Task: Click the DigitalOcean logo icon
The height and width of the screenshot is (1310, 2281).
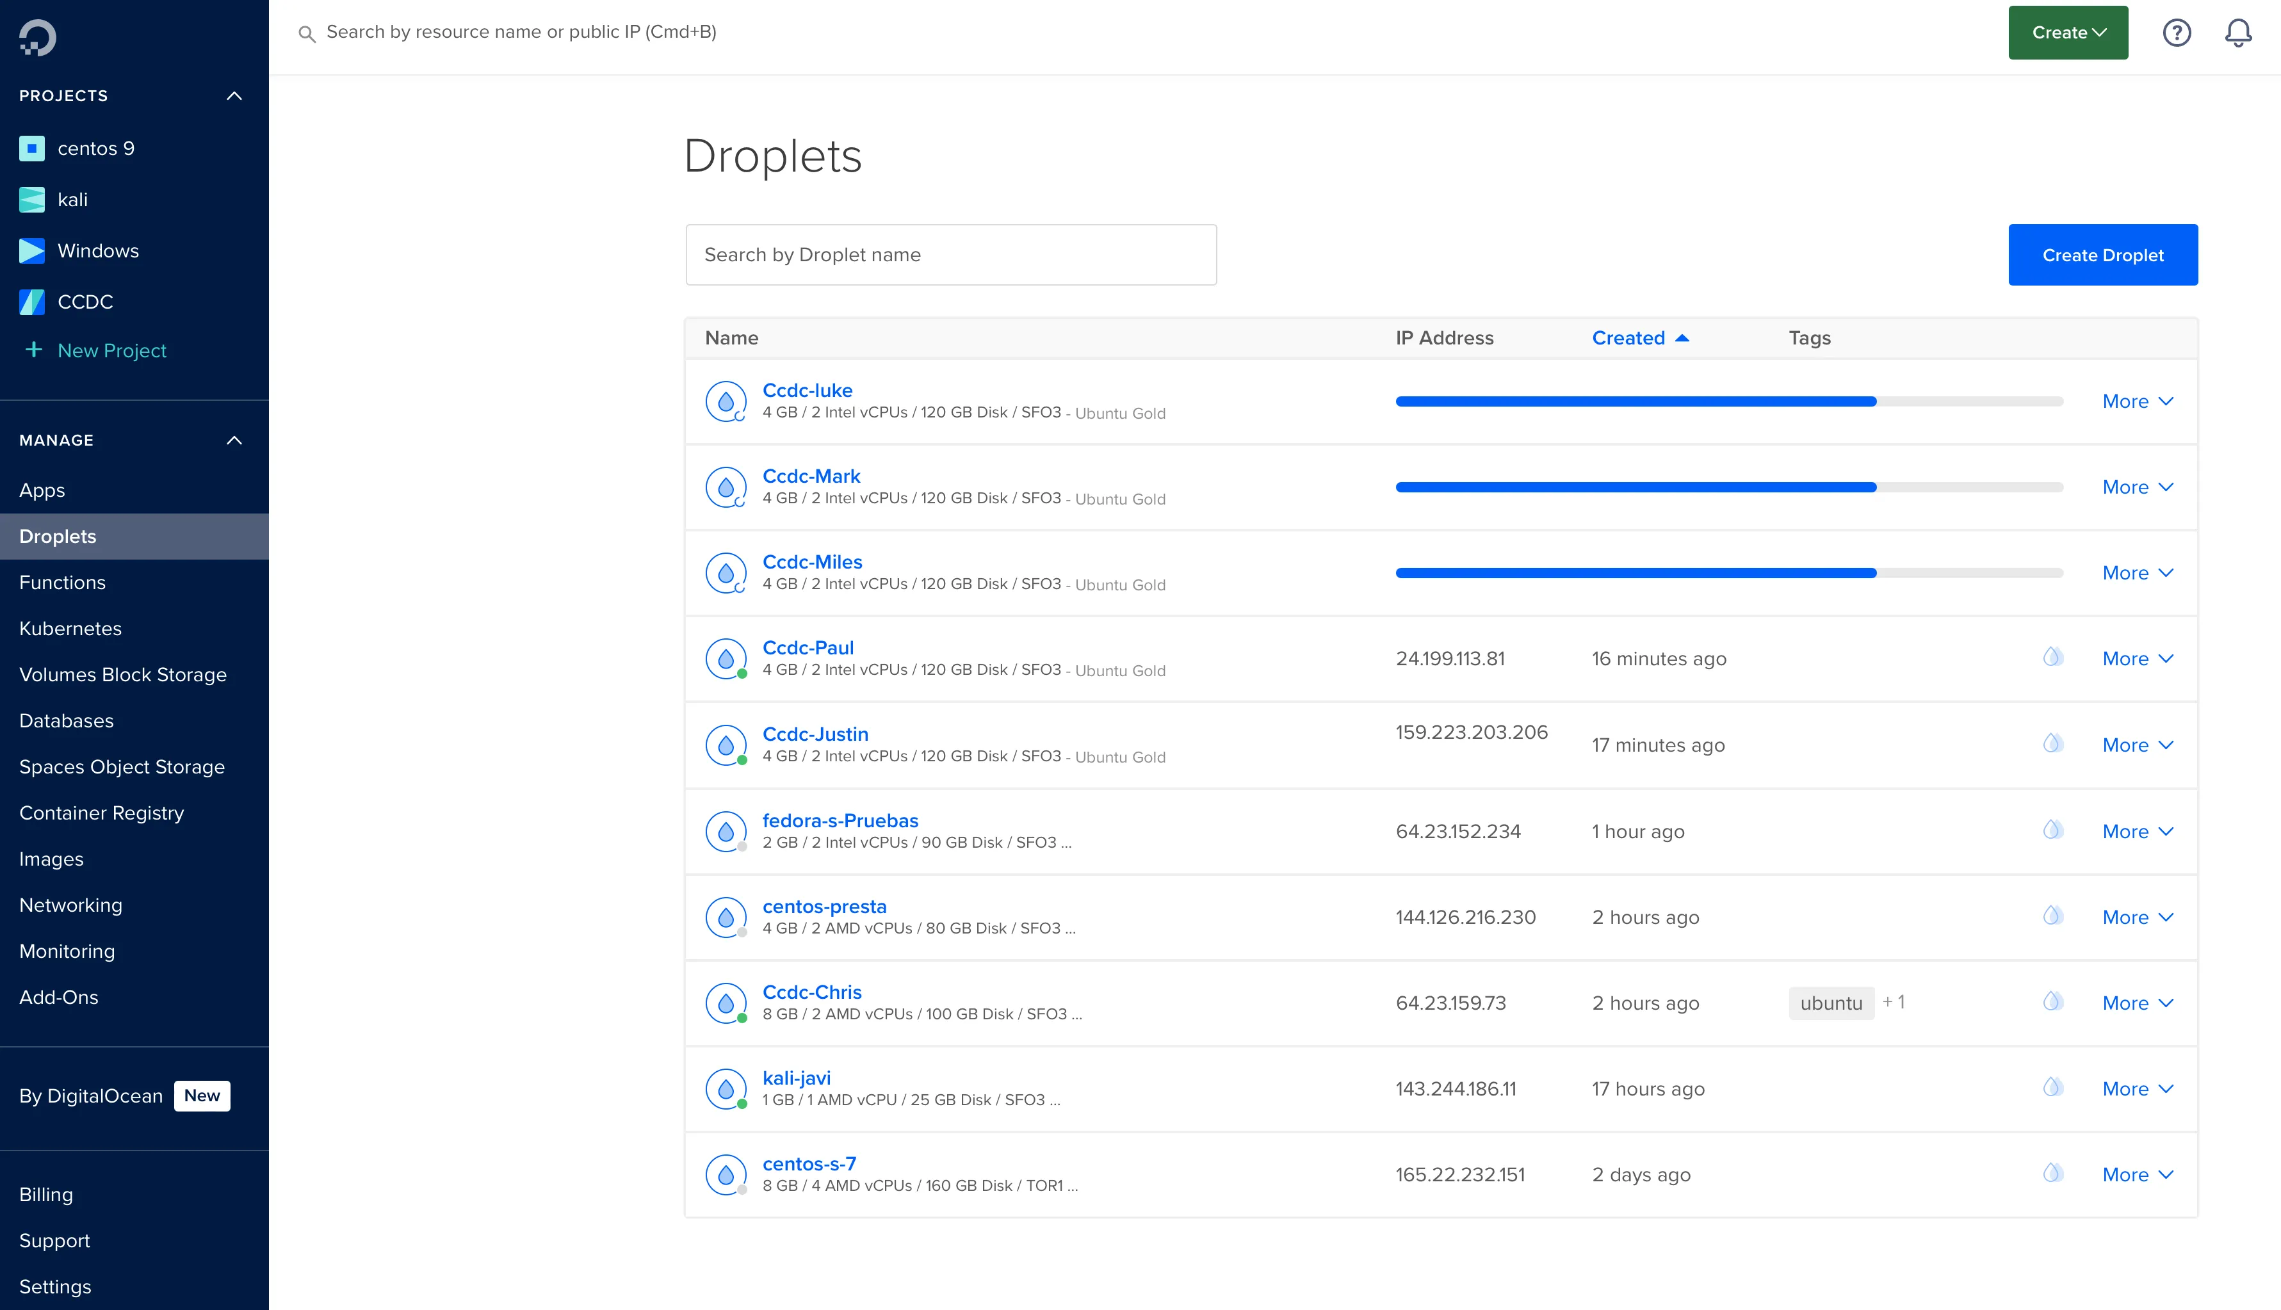Action: tap(38, 38)
